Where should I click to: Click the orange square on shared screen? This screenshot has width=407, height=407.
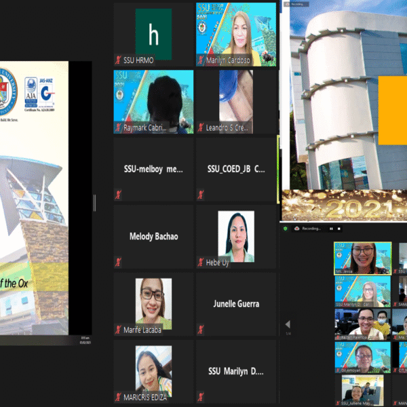(393, 111)
